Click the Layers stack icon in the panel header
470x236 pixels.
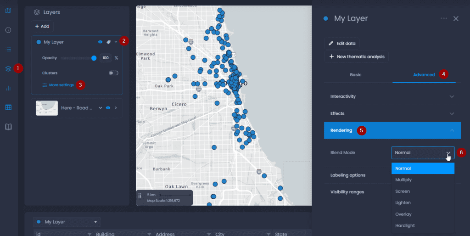[x=37, y=12]
